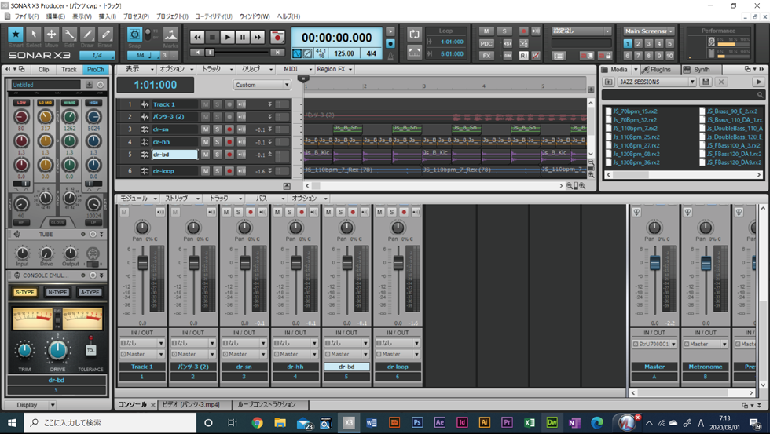Open JAZZ SESSIONS folder dropdown

click(657, 82)
